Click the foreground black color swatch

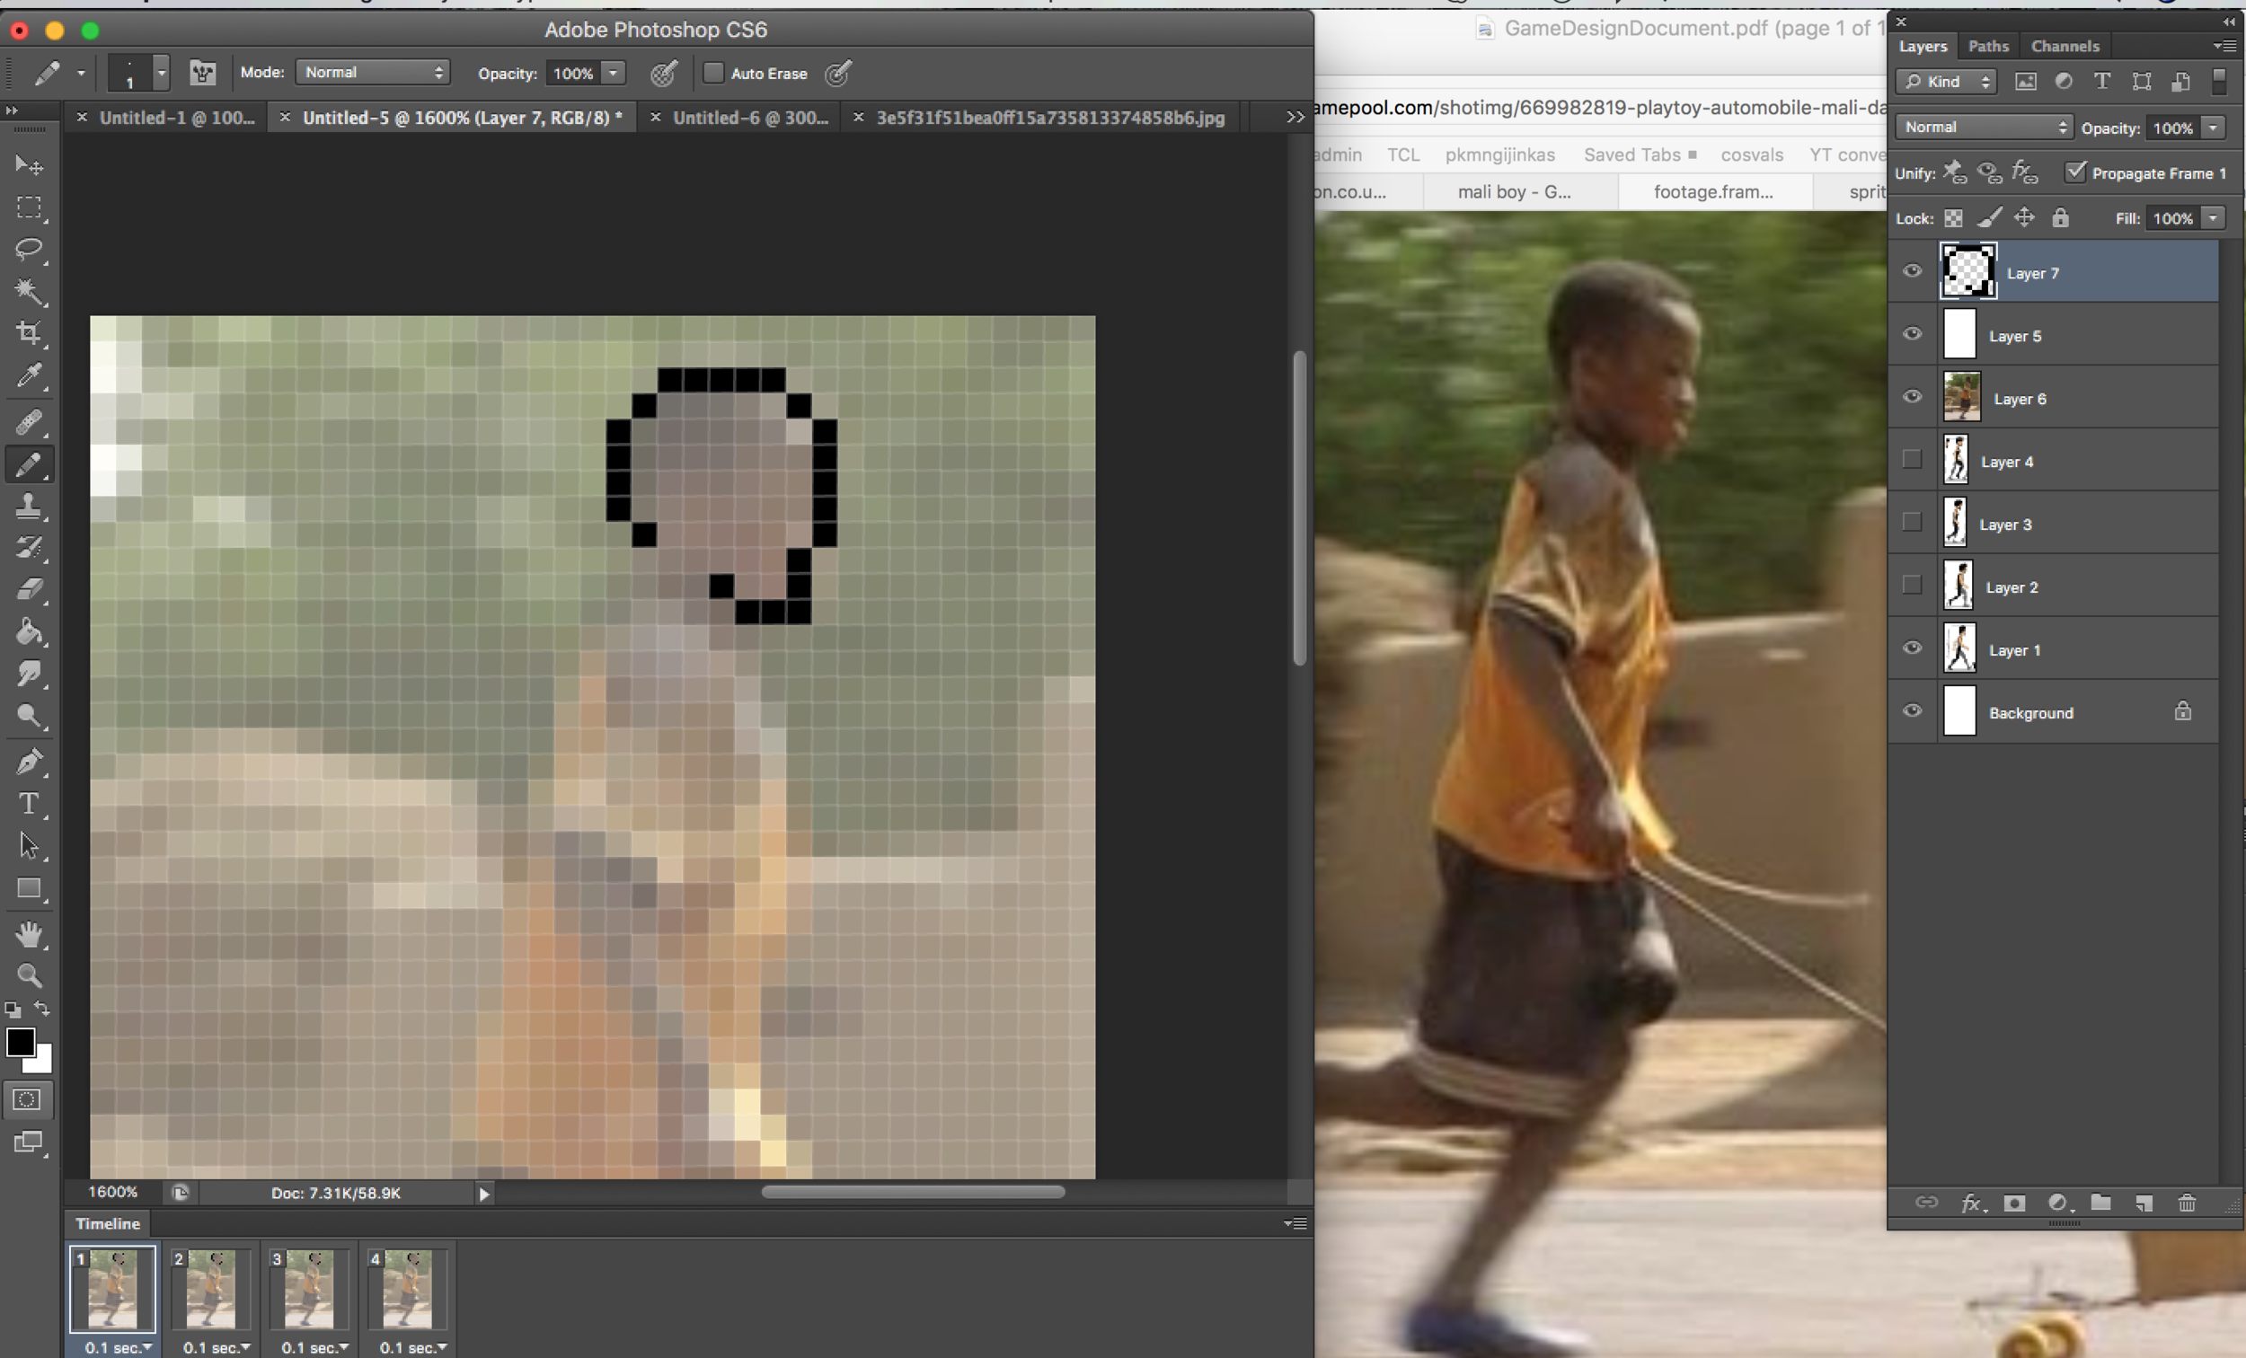[x=19, y=1042]
